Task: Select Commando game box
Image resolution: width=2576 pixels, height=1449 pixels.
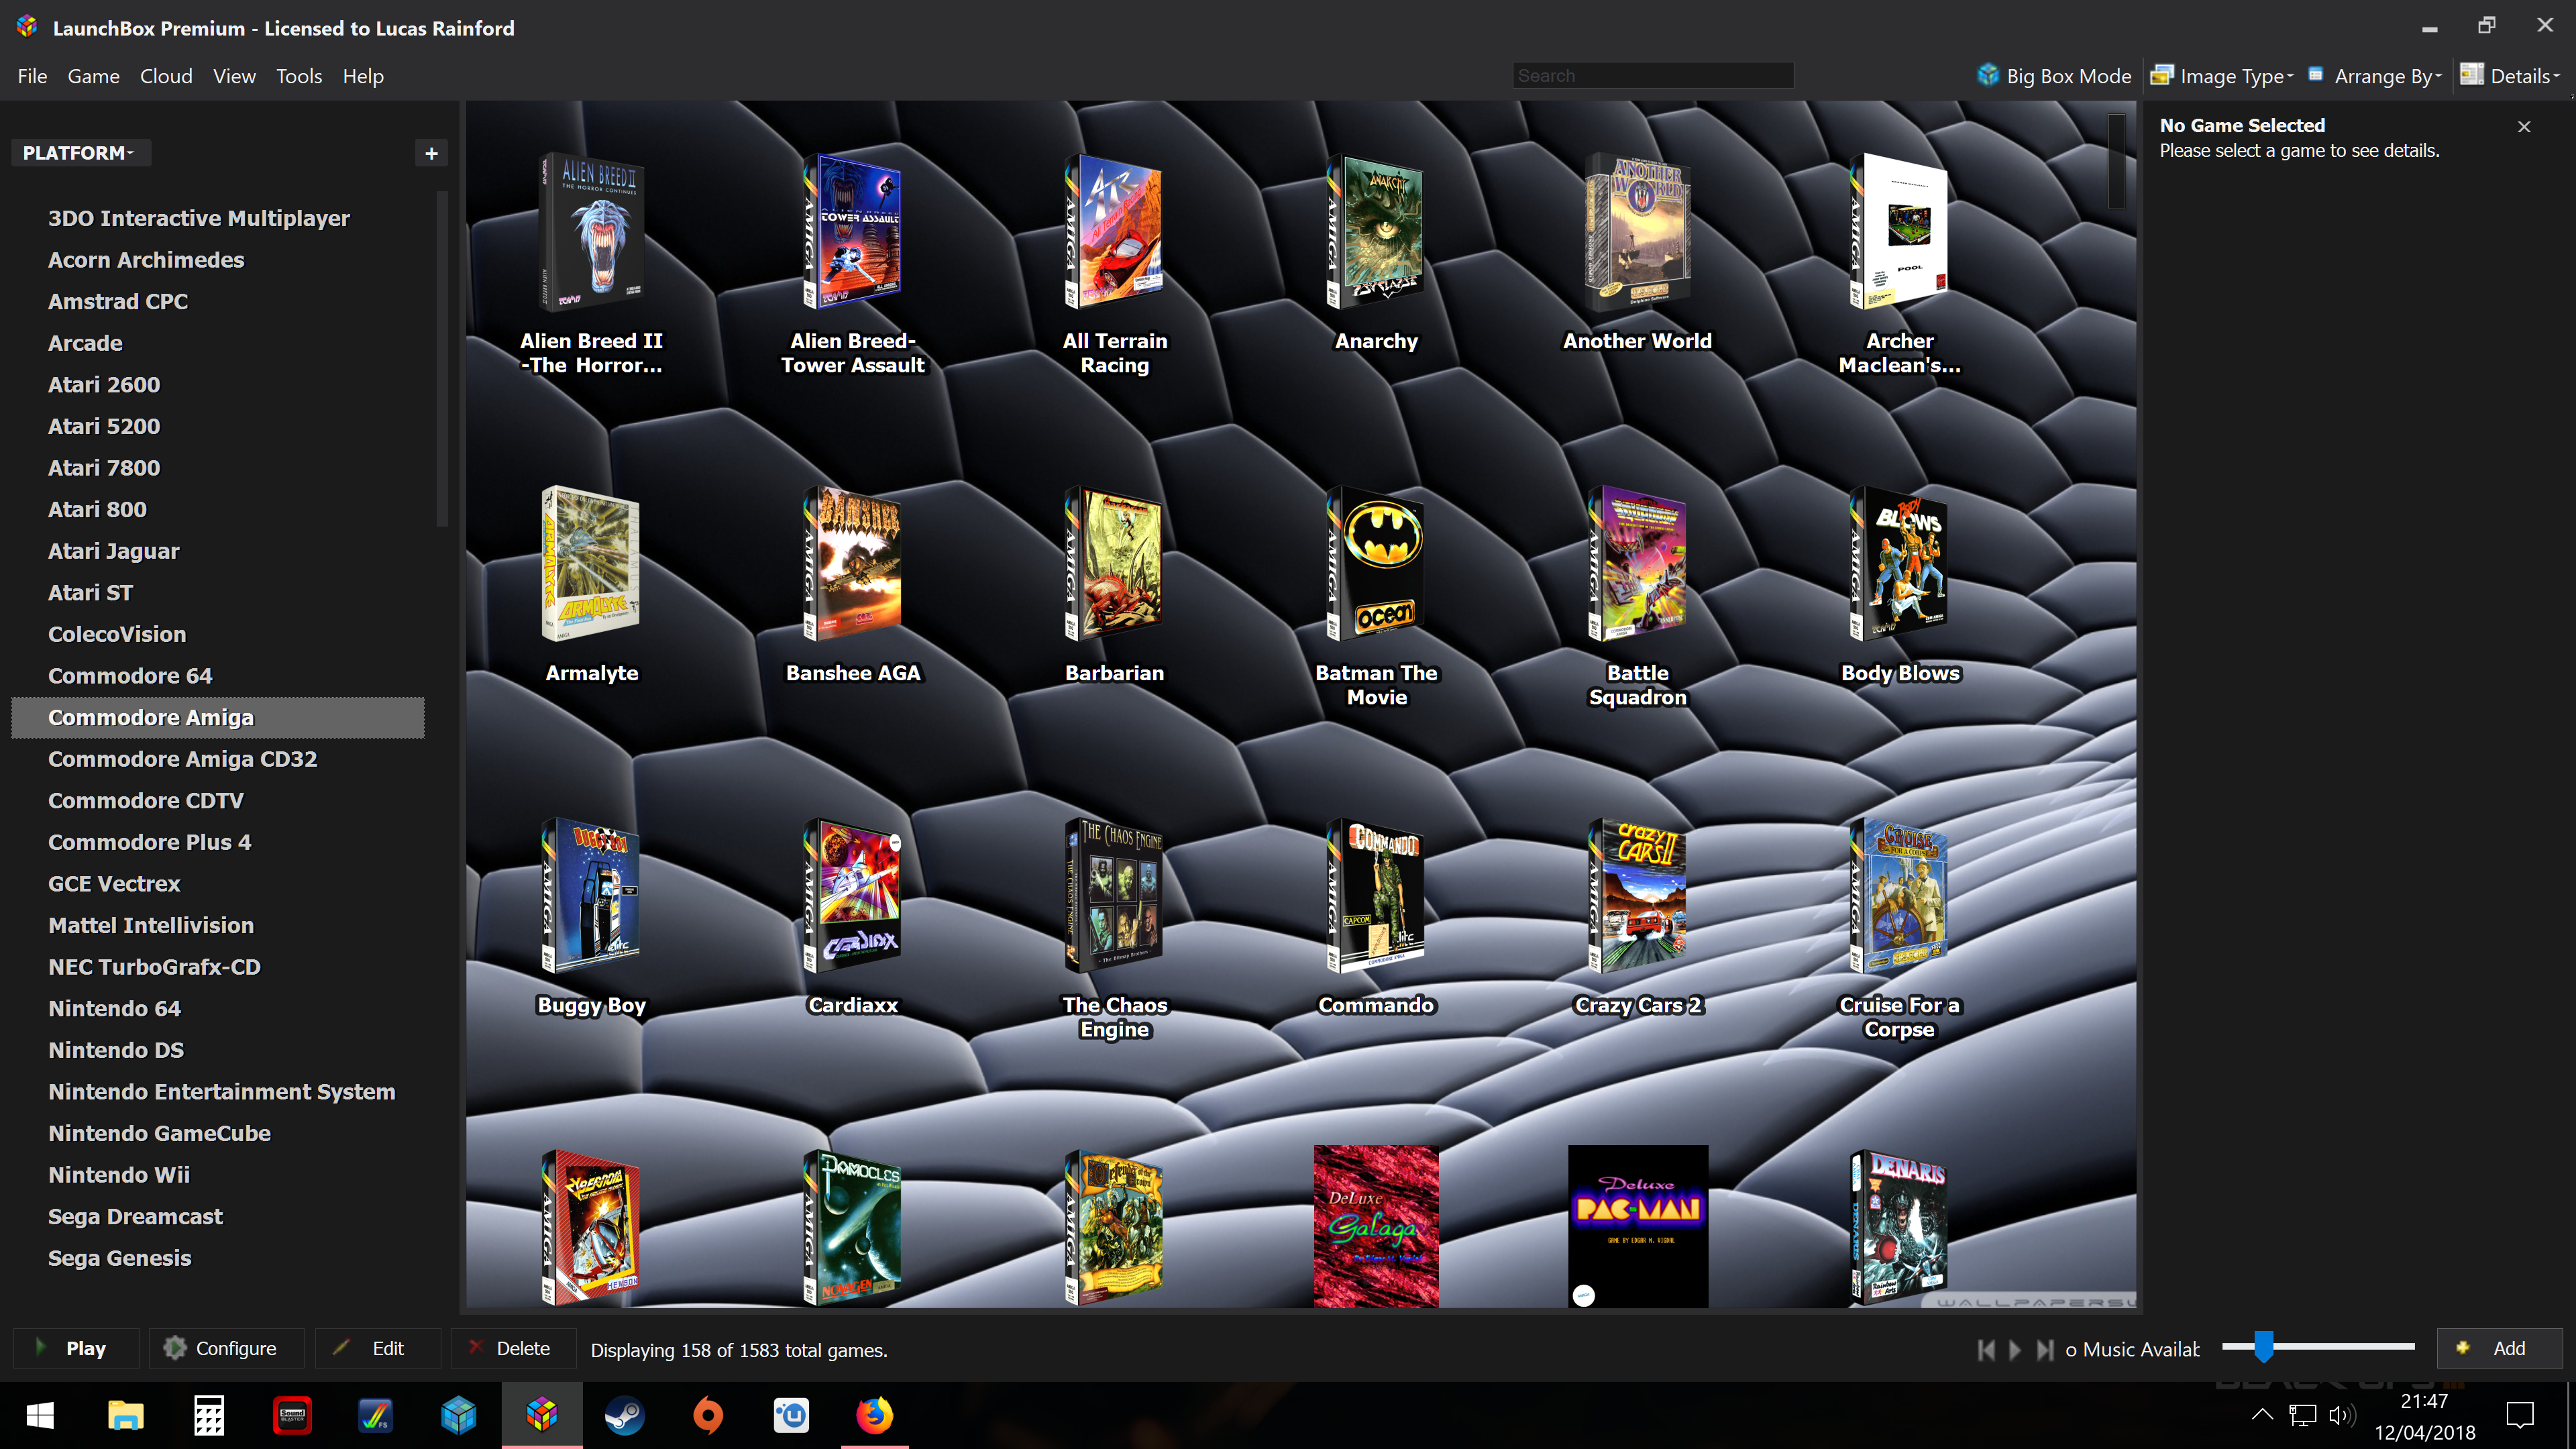Action: (x=1376, y=896)
